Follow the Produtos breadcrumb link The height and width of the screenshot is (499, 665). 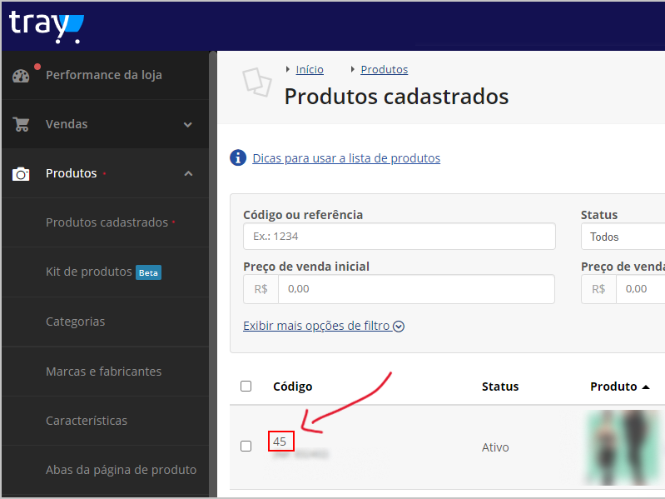click(x=385, y=70)
